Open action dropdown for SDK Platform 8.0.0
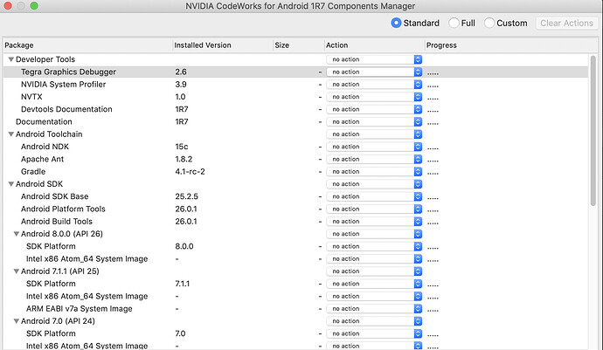 click(x=374, y=246)
